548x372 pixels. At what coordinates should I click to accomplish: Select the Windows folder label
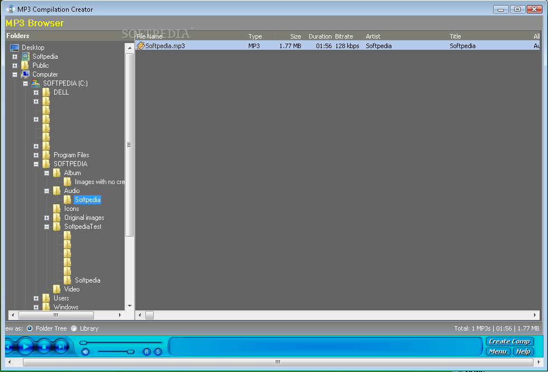tap(66, 307)
